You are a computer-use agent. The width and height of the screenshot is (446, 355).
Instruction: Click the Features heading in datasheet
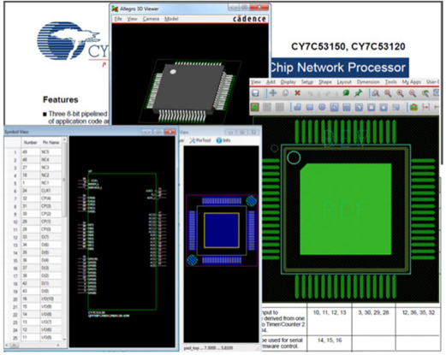61,100
